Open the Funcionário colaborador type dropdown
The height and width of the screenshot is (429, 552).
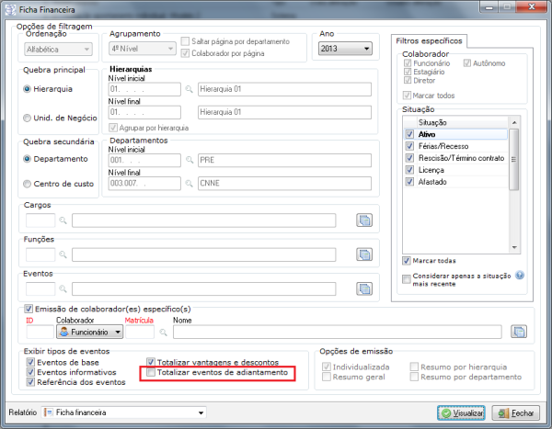point(90,332)
